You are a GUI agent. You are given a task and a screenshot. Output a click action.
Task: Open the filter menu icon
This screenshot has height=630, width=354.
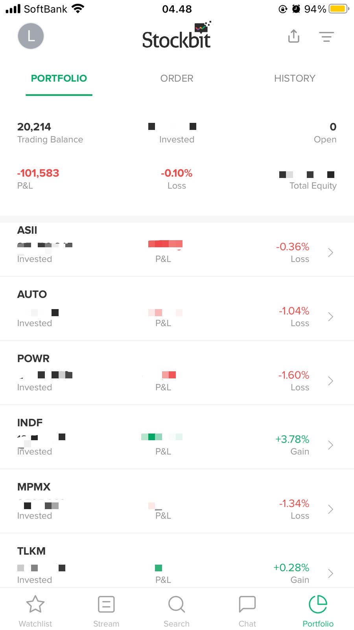coord(326,37)
